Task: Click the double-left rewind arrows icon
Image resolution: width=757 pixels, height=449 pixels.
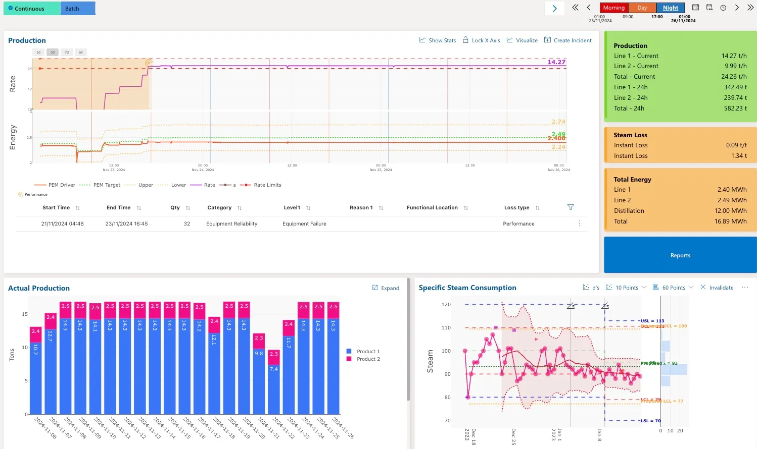Action: pyautogui.click(x=575, y=8)
